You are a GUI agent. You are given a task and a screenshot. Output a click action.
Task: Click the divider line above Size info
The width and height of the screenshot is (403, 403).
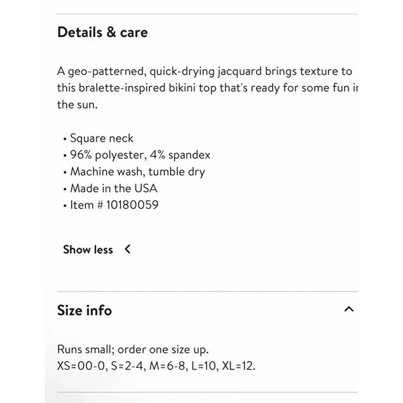click(x=208, y=292)
